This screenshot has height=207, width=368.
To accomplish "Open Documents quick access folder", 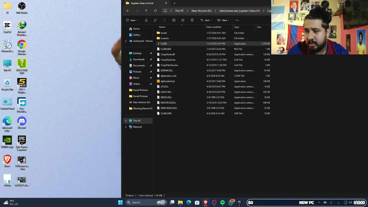I will [139, 66].
